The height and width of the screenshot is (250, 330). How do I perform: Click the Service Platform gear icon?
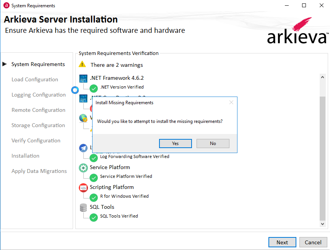tap(83, 168)
